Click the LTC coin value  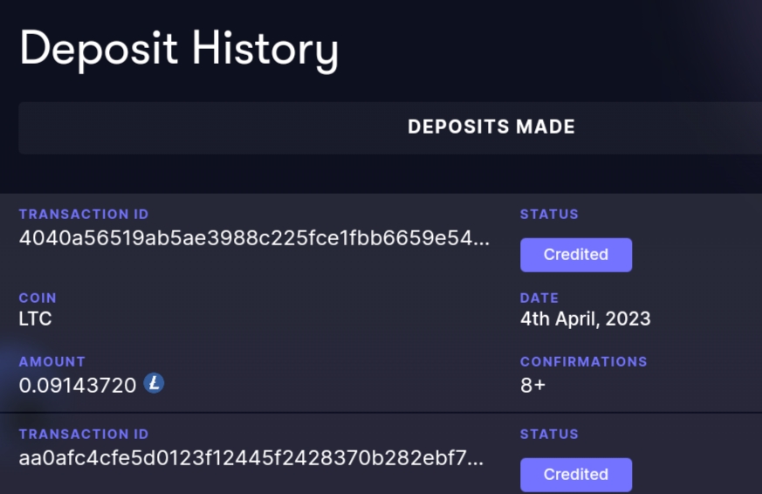pos(35,319)
